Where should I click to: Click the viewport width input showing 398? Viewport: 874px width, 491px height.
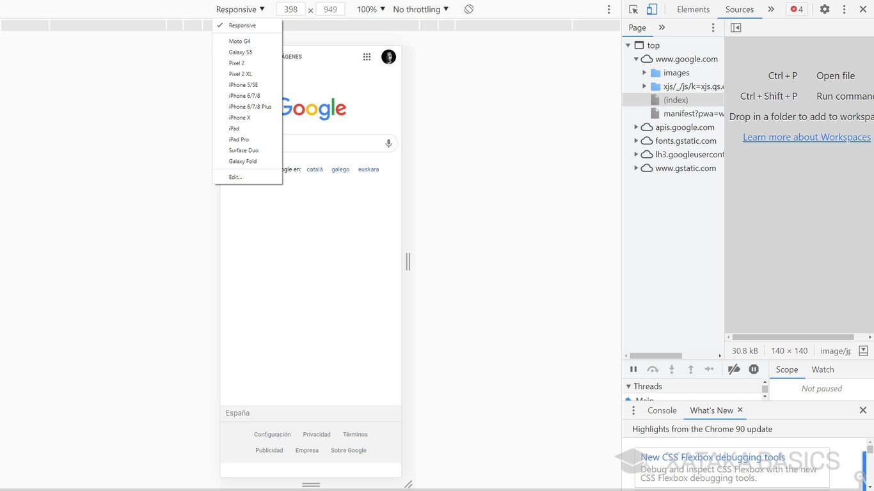290,9
